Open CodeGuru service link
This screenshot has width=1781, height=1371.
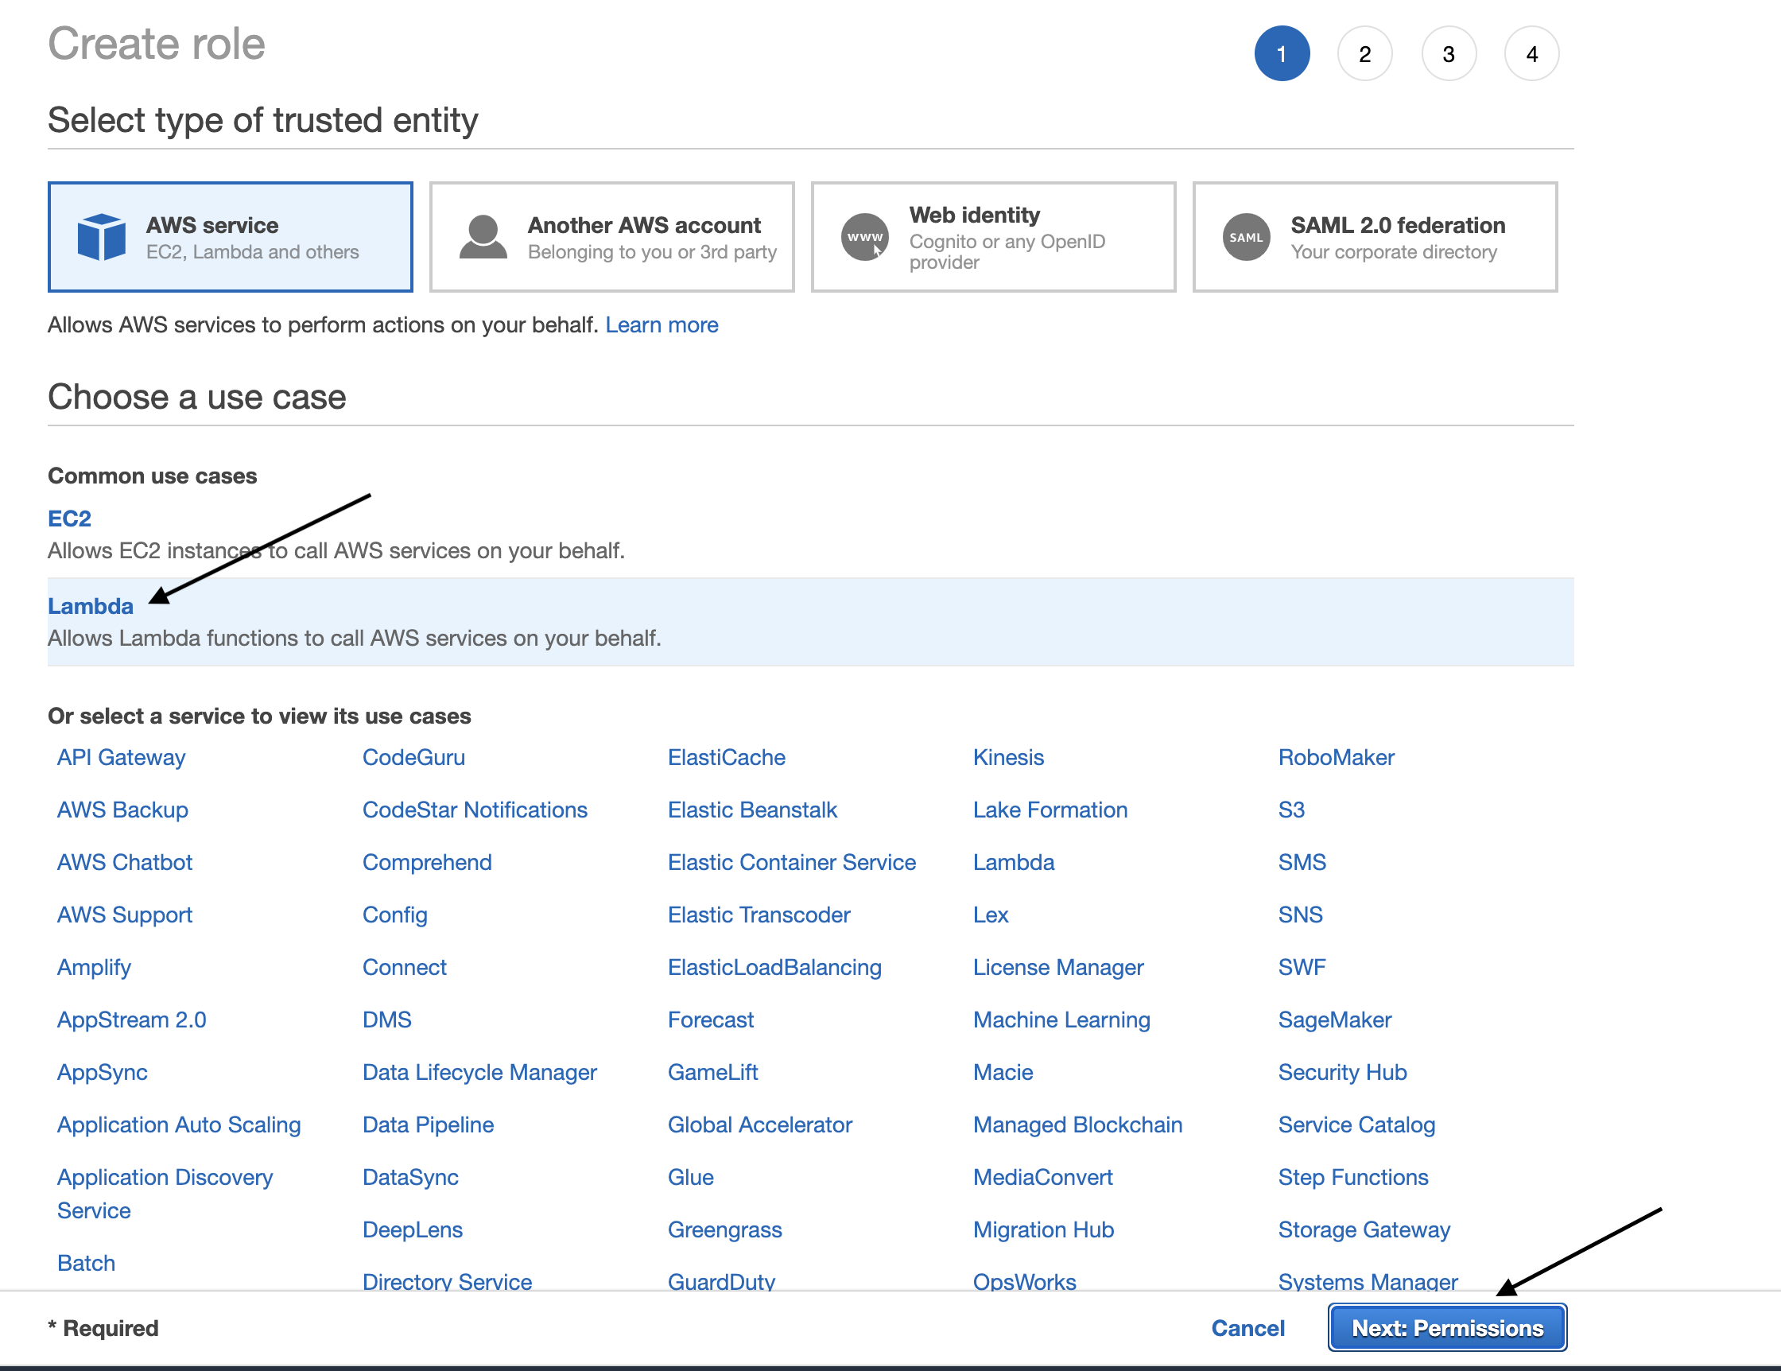[413, 757]
